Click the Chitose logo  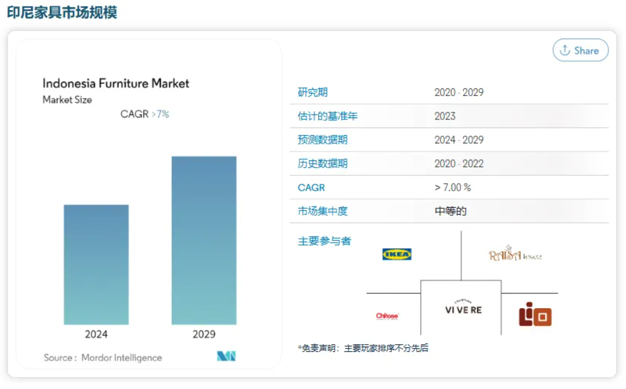tap(387, 316)
